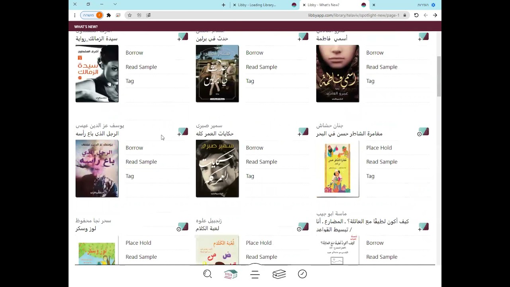This screenshot has width=510, height=287.
Task: Open the Extensions puzzle-piece icon
Action: (108, 15)
